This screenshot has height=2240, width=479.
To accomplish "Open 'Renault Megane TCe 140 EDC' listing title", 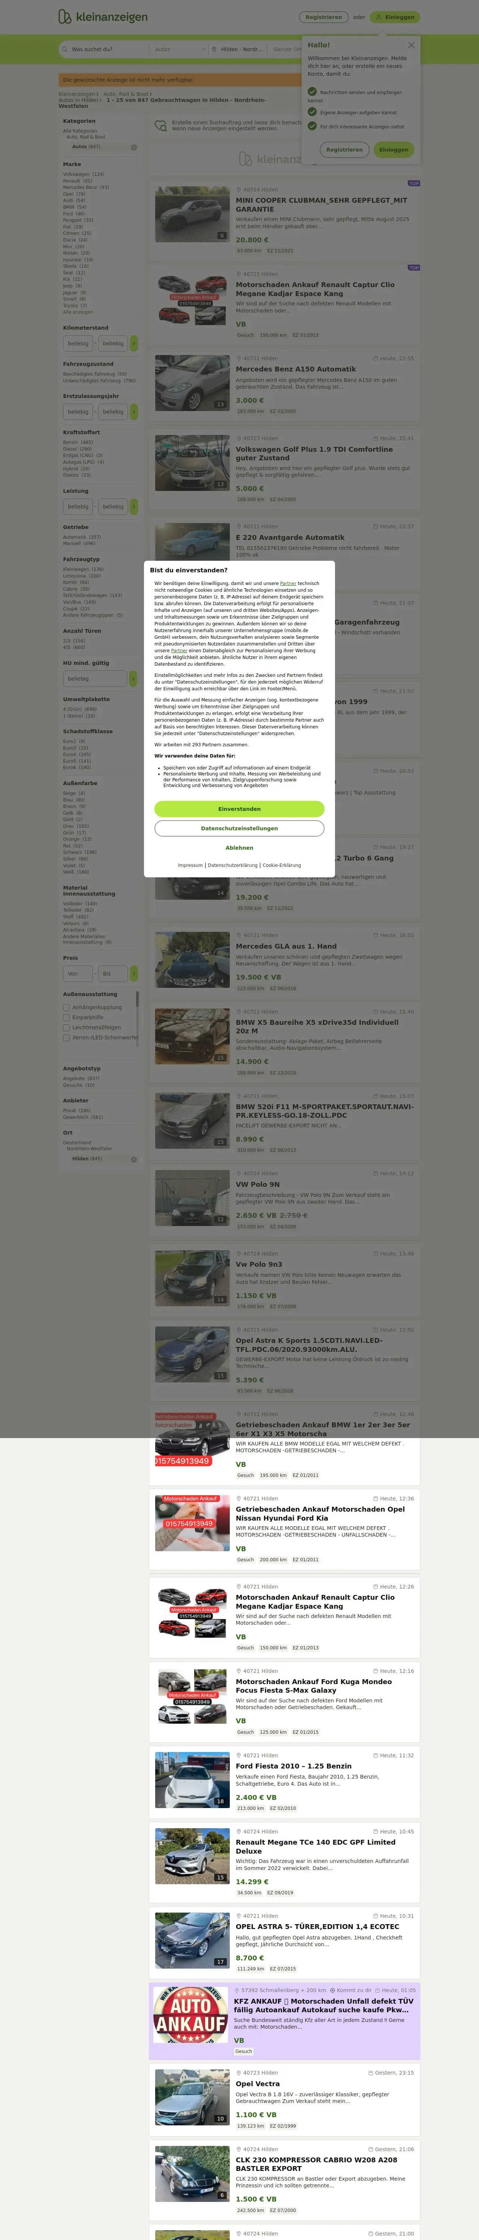I will (x=316, y=1846).
